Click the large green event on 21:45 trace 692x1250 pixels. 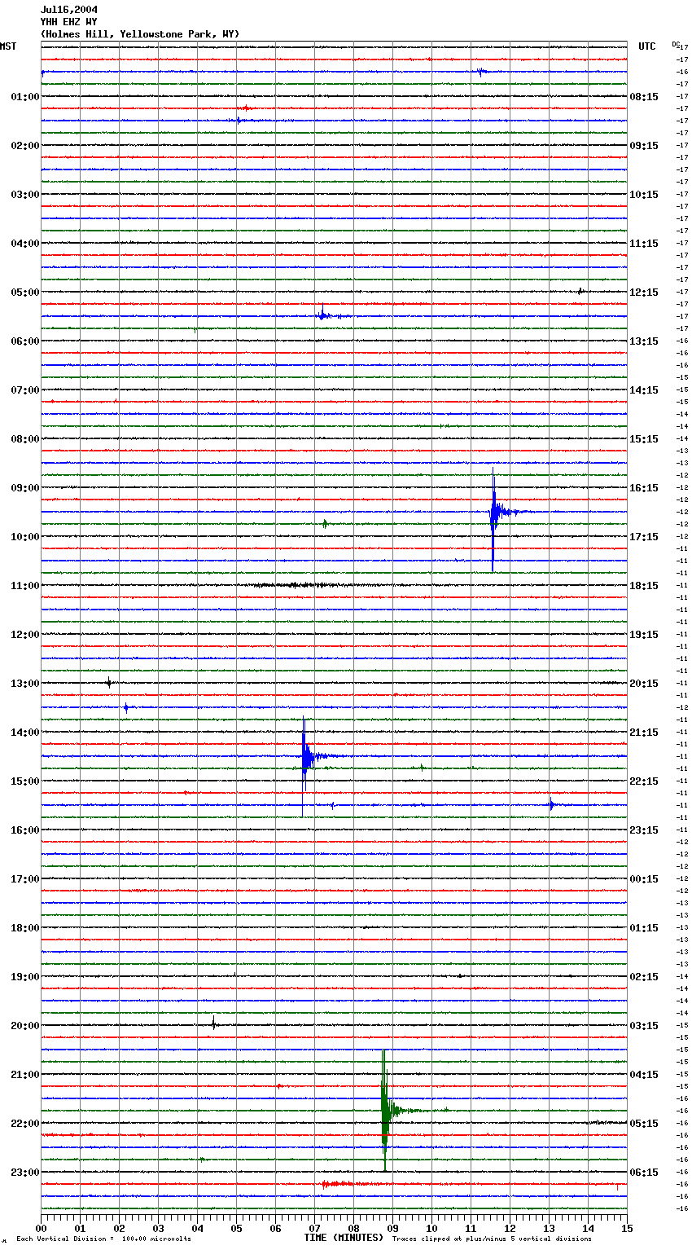click(386, 1111)
